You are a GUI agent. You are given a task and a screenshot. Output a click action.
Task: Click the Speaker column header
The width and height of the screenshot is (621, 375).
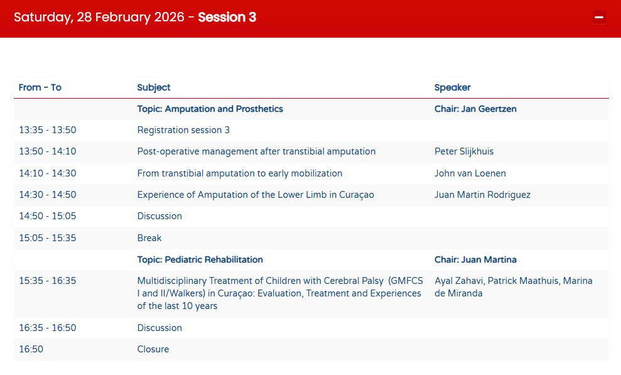(452, 87)
